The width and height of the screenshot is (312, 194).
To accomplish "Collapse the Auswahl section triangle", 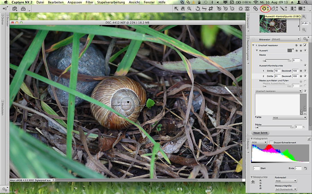I will coord(257,50).
